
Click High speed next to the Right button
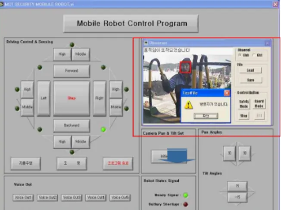116,89
